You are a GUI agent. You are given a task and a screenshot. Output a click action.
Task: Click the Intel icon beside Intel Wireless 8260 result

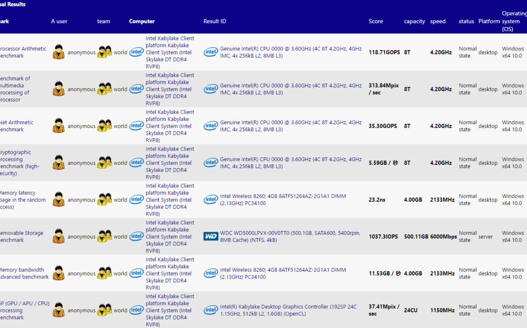(x=211, y=199)
